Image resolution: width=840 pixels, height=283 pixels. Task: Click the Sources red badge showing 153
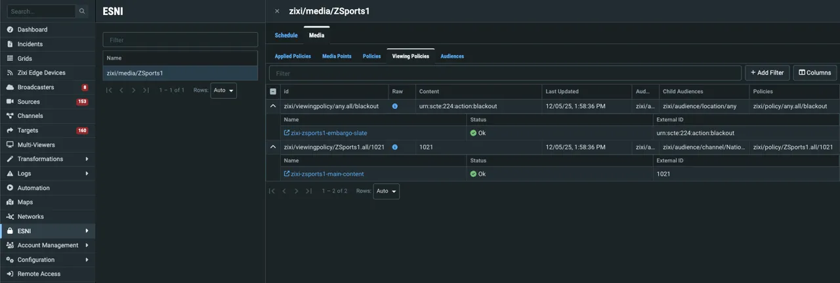82,102
